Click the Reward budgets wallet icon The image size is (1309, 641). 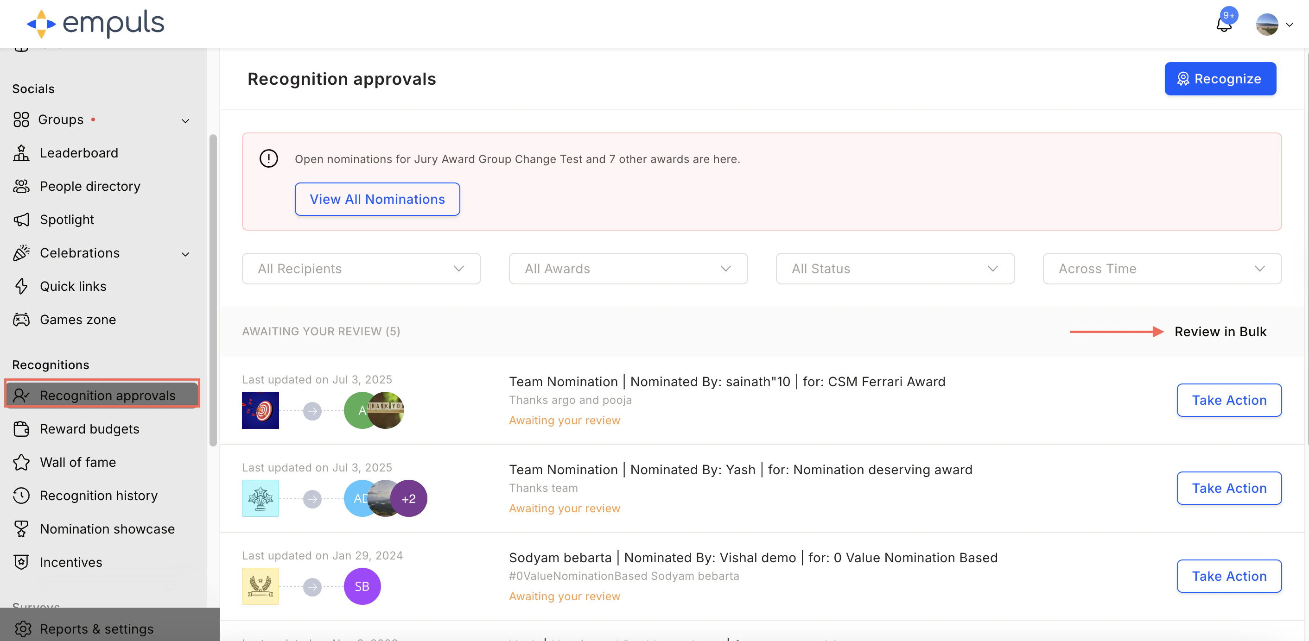[21, 429]
